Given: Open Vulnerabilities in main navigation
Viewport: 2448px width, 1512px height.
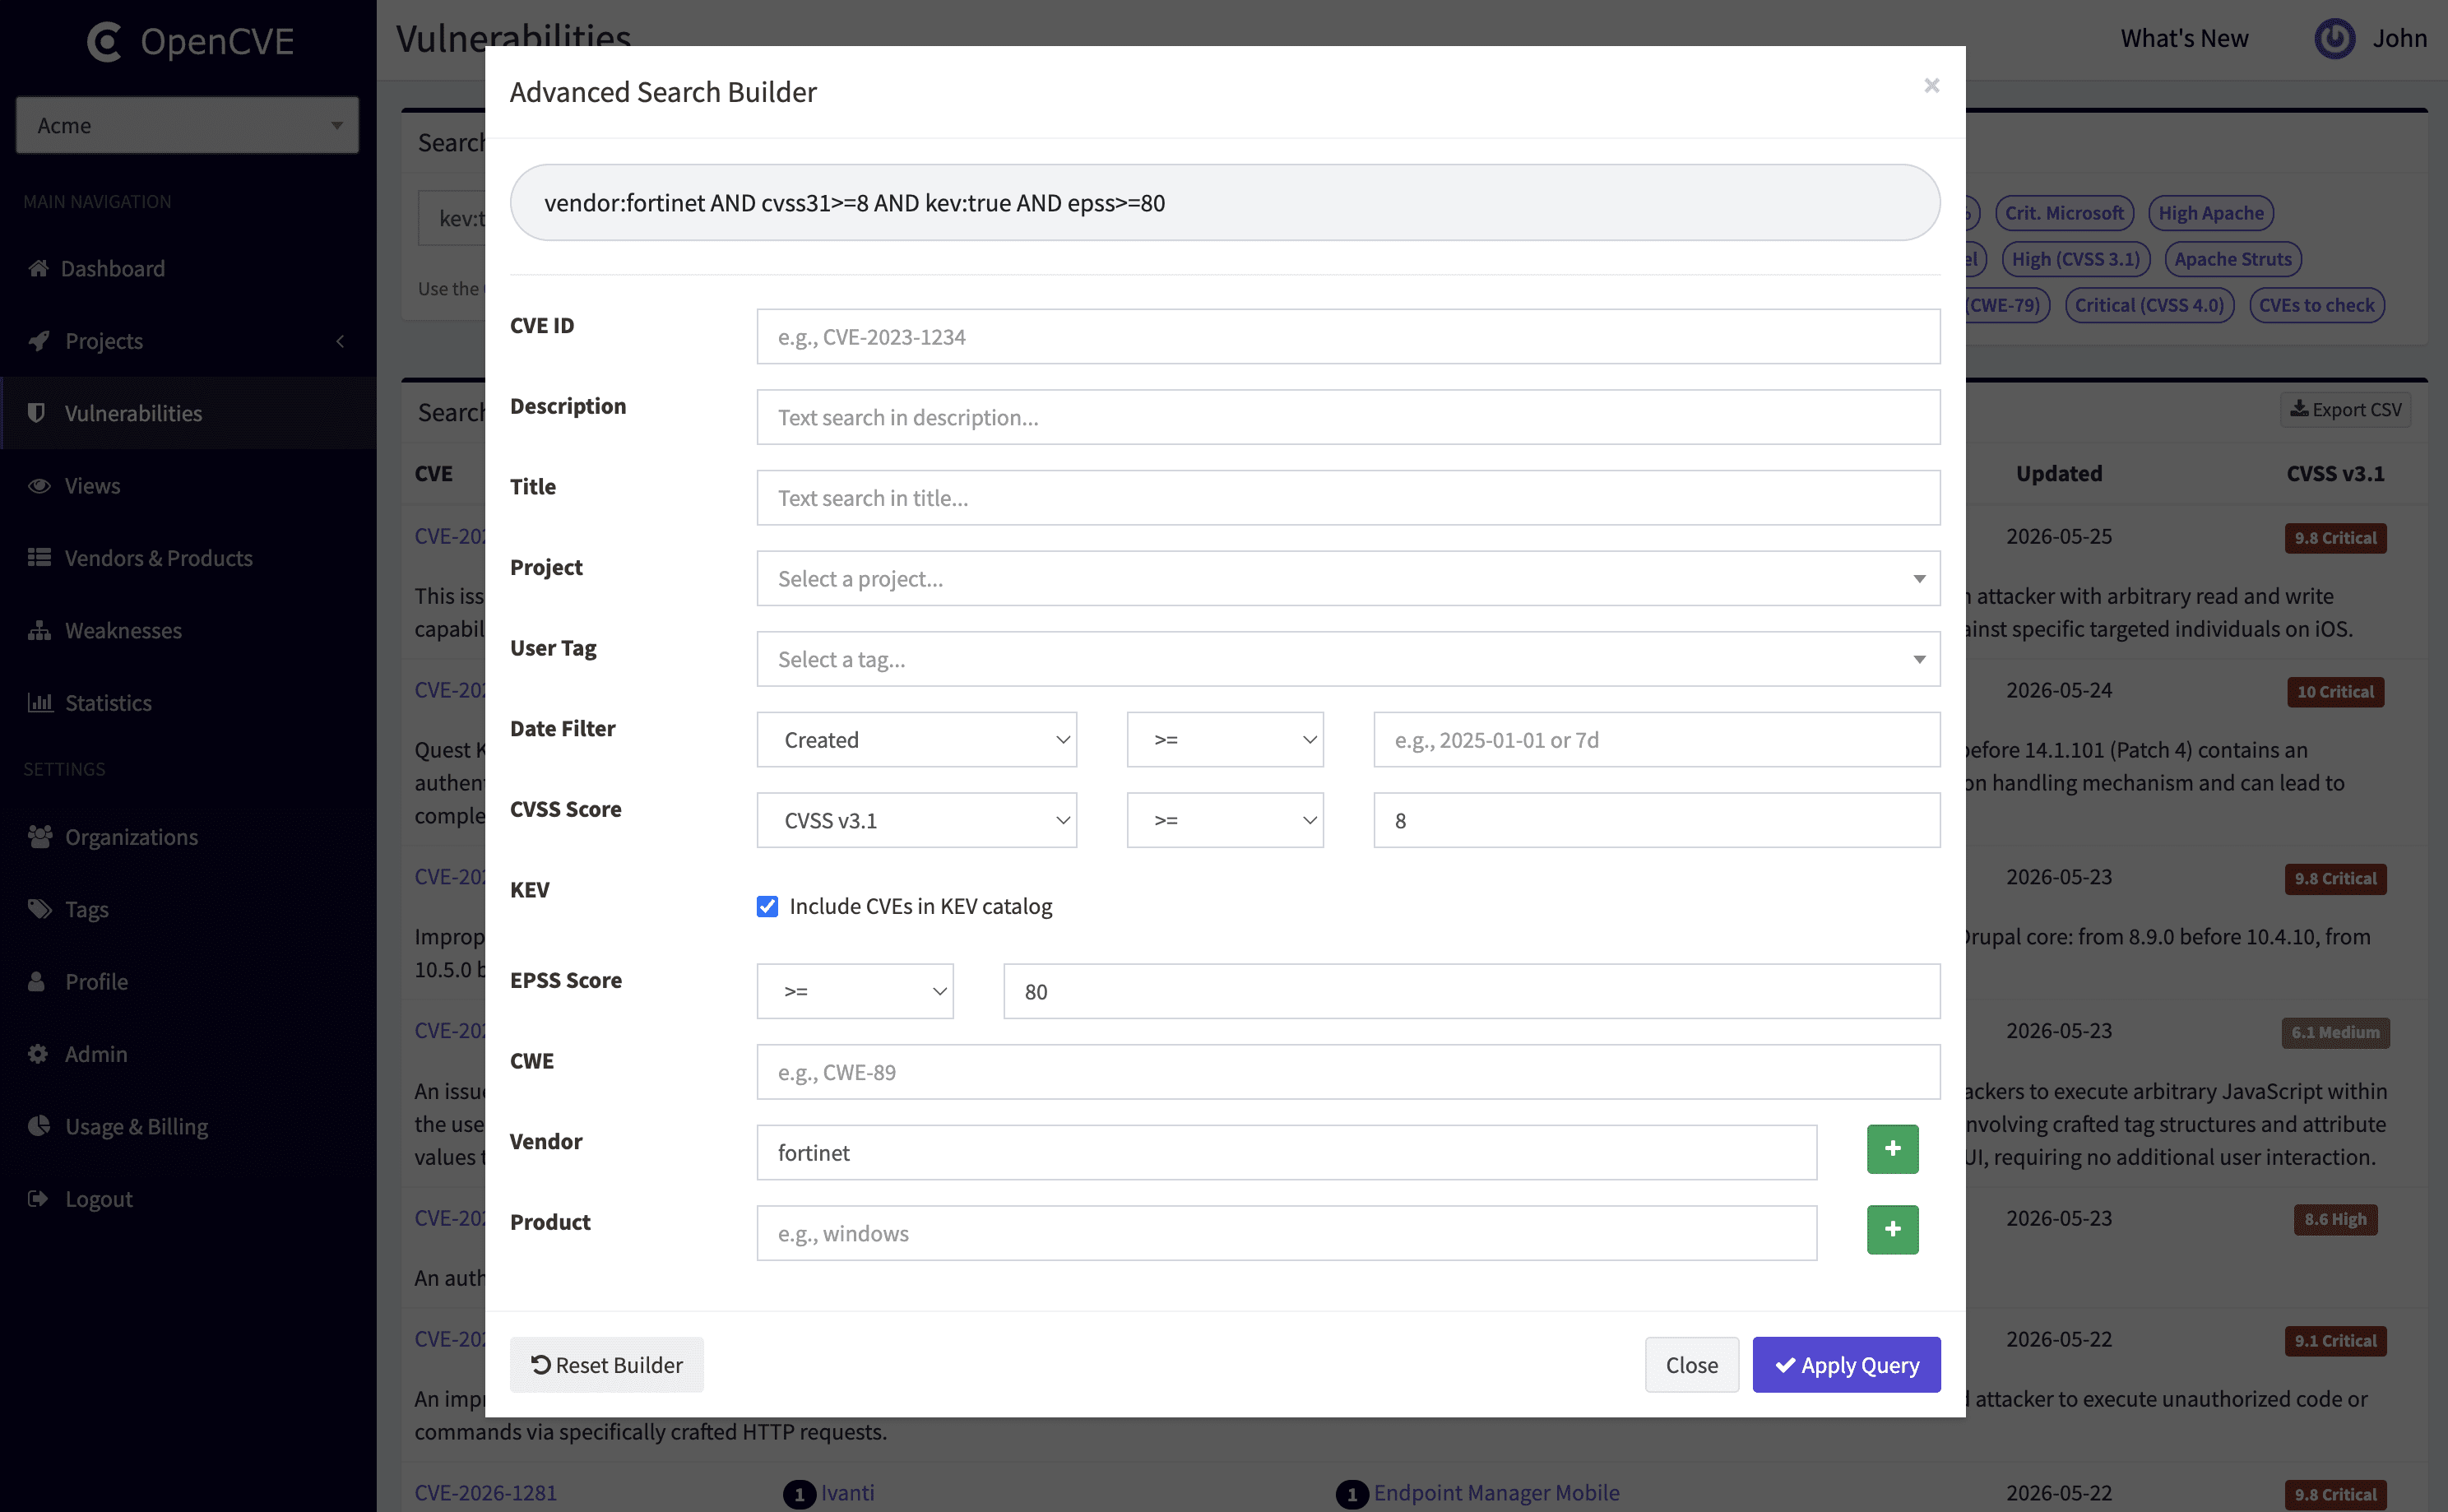Looking at the screenshot, I should (188, 413).
